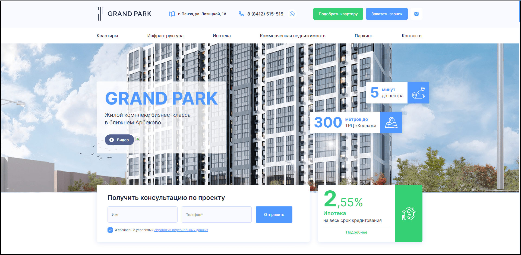Uncheck the personal data consent checkbox
521x255 pixels.
pos(110,230)
